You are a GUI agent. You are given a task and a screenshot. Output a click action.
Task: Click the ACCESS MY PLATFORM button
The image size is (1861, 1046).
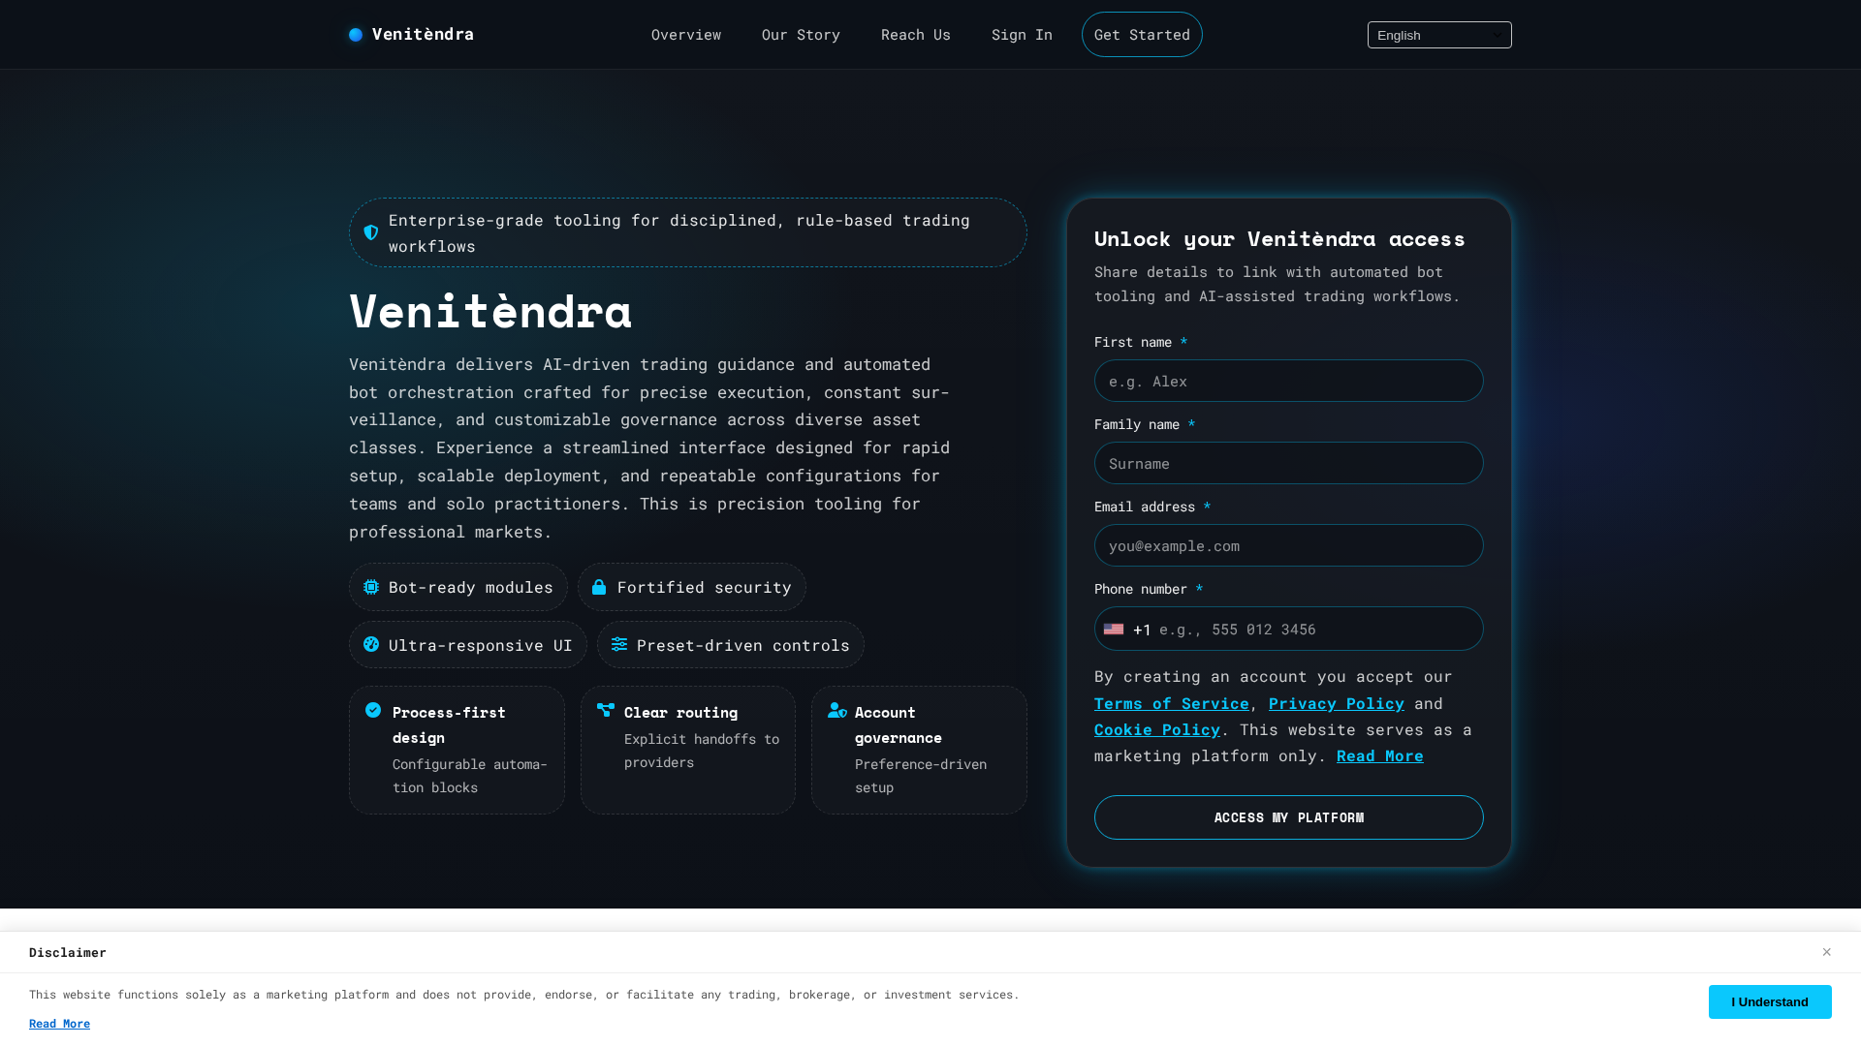point(1288,817)
